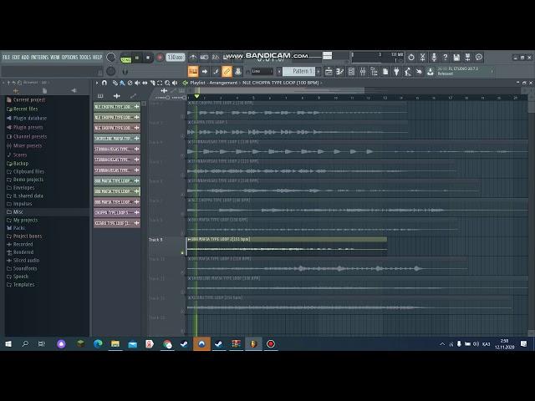535x401 pixels.
Task: Open the EDIT menu
Action: coord(16,58)
